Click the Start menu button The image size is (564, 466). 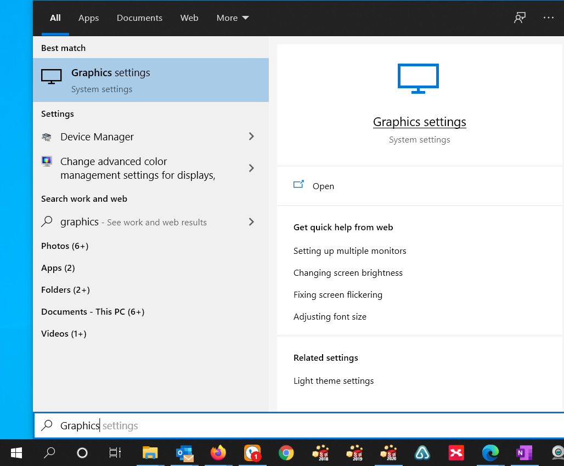click(x=16, y=453)
